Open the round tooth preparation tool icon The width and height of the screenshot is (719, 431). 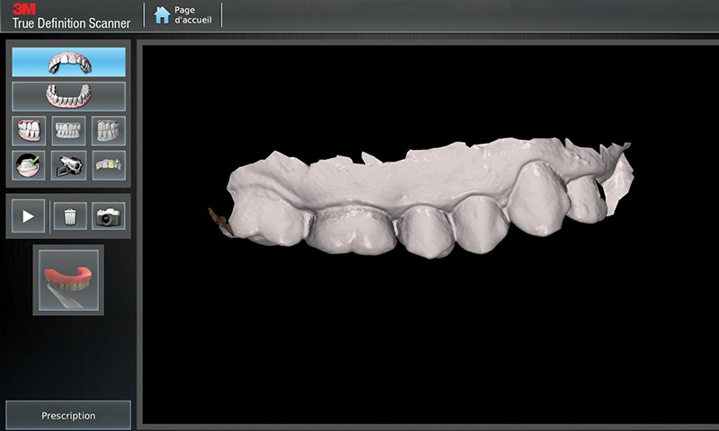coord(30,165)
